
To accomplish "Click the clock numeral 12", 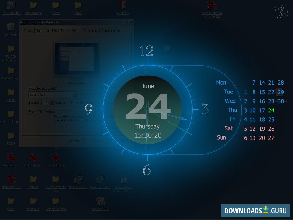I will pos(147,50).
